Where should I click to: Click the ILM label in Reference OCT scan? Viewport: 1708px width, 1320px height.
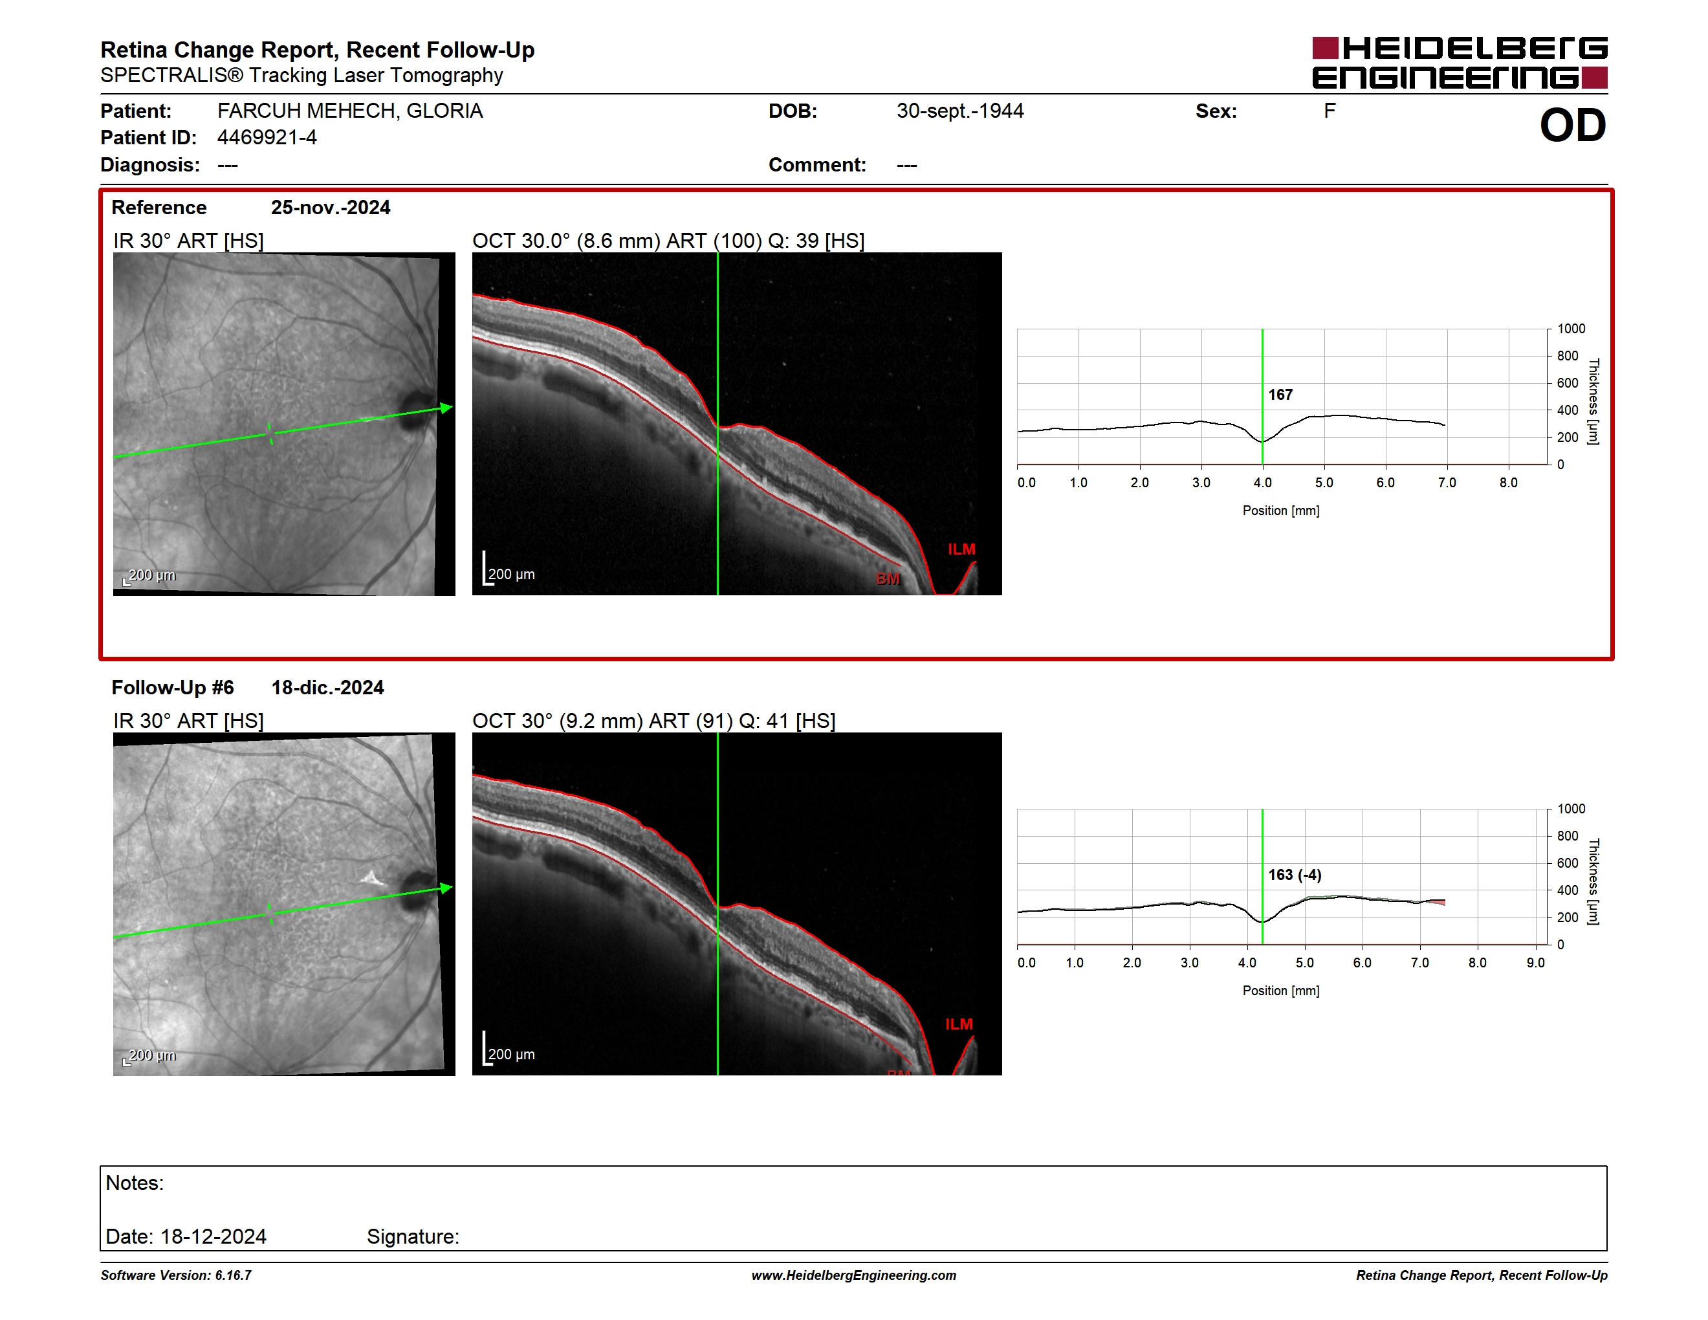tap(962, 550)
